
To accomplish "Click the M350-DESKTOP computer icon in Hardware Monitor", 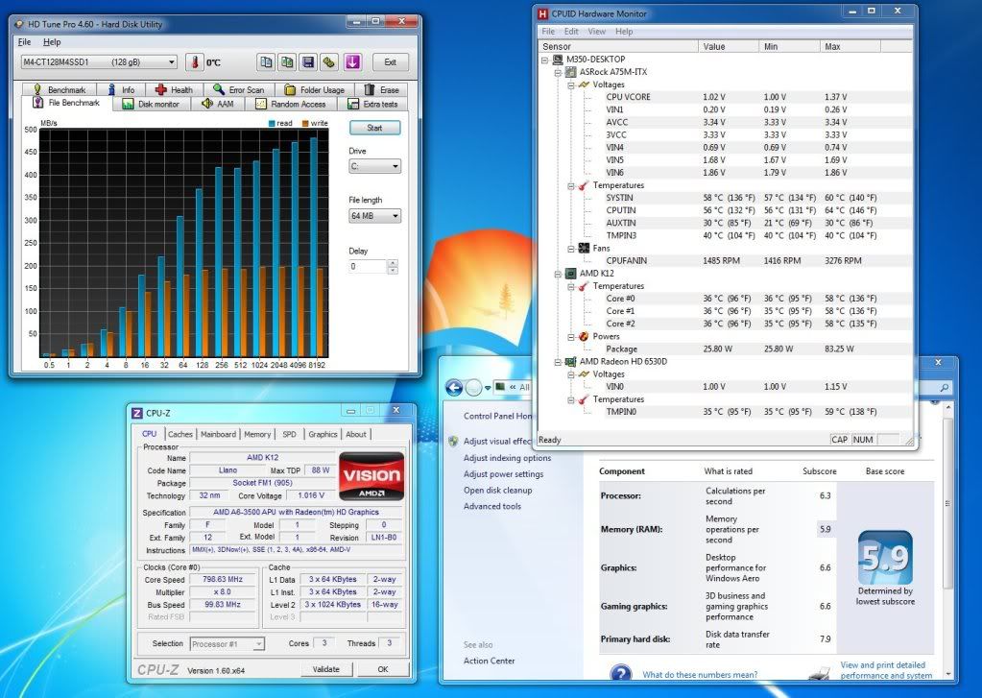I will 558,60.
